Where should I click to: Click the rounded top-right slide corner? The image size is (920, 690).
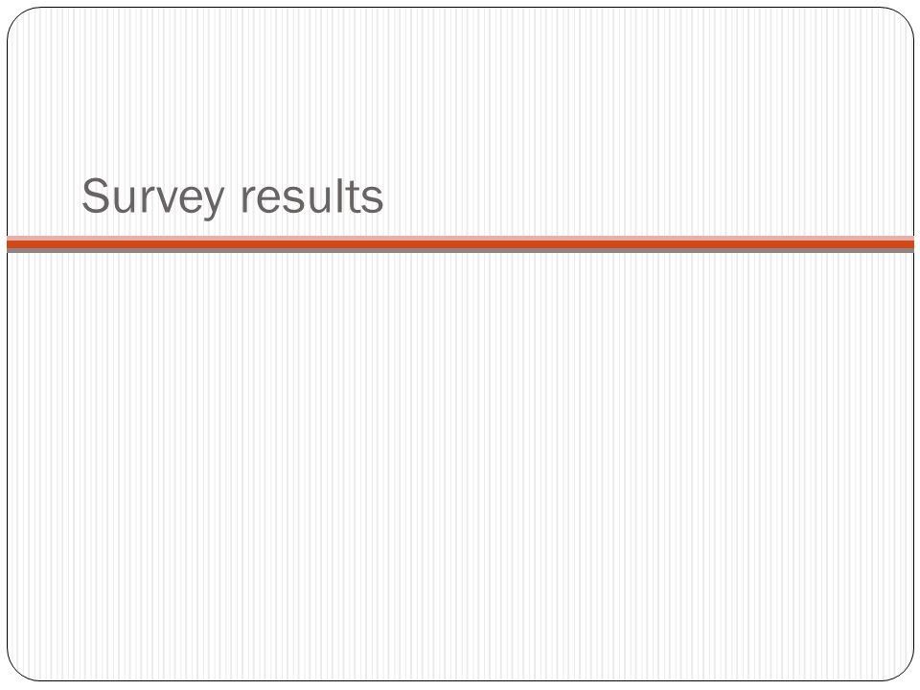[904, 16]
